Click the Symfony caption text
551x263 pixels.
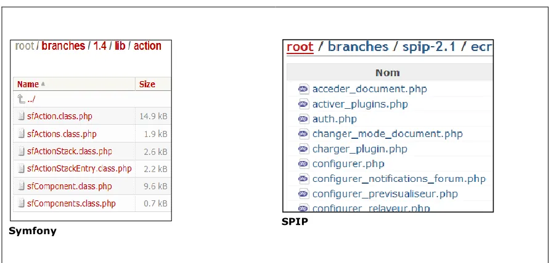tap(32, 231)
